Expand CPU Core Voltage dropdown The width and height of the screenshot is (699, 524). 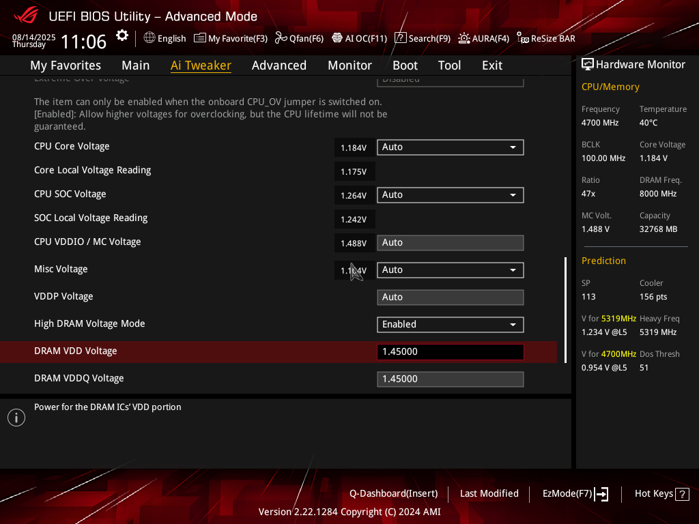[x=451, y=147]
